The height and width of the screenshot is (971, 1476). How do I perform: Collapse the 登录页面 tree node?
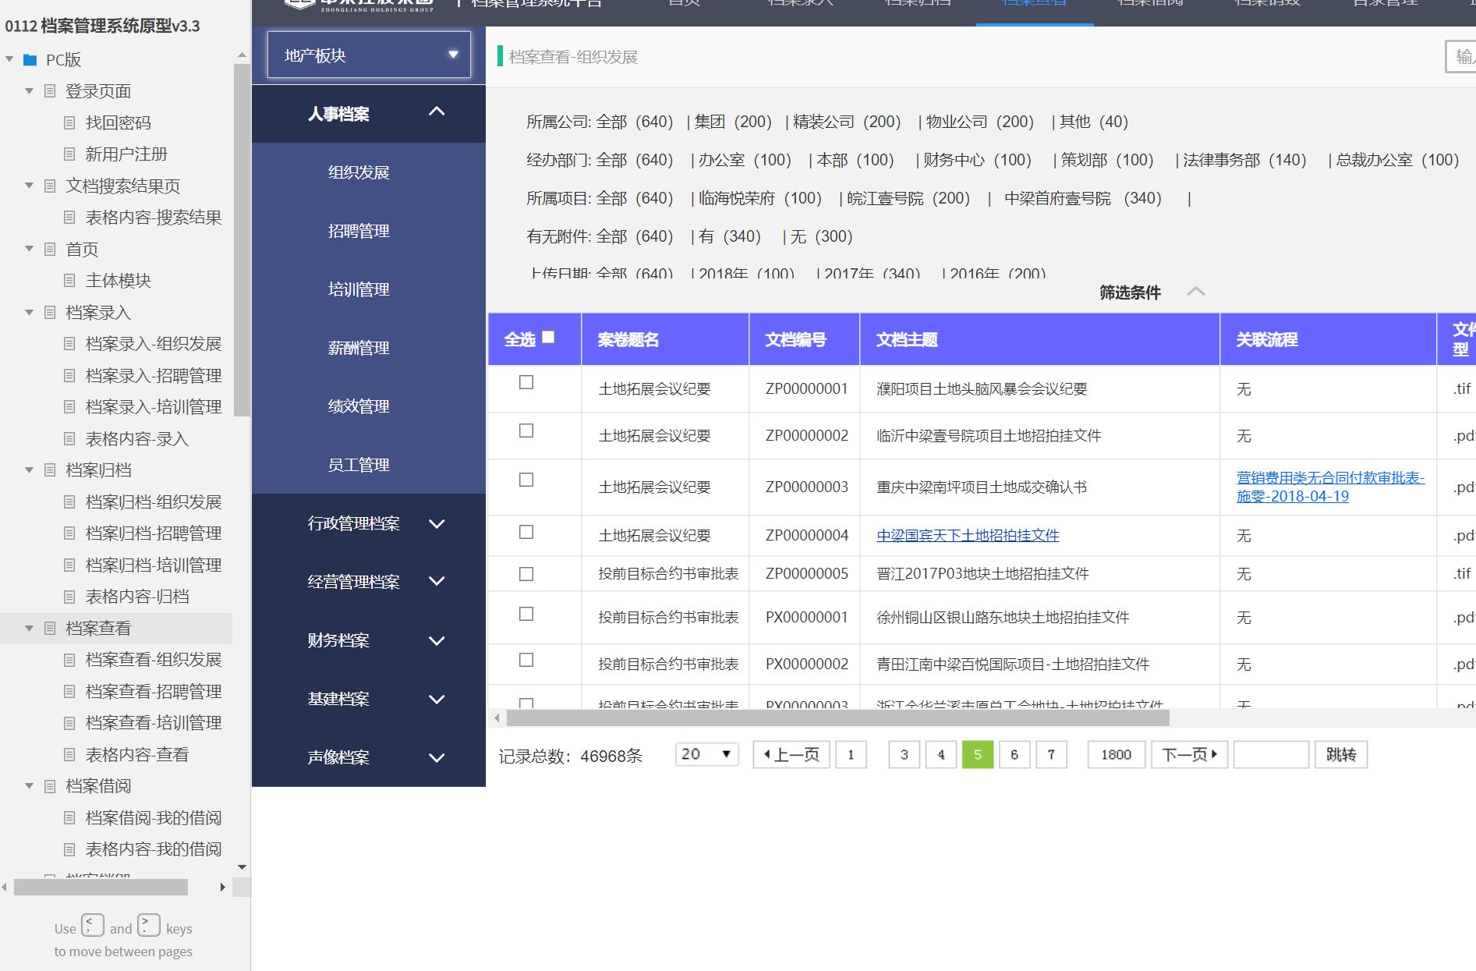tap(29, 91)
